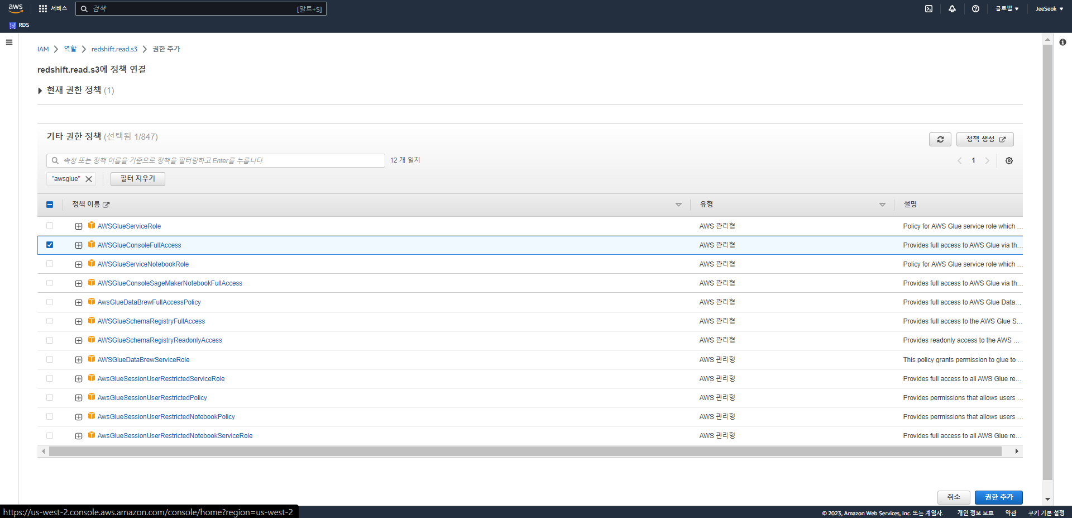The image size is (1072, 518).
Task: Focus the AWS top search box
Action: pyautogui.click(x=201, y=8)
